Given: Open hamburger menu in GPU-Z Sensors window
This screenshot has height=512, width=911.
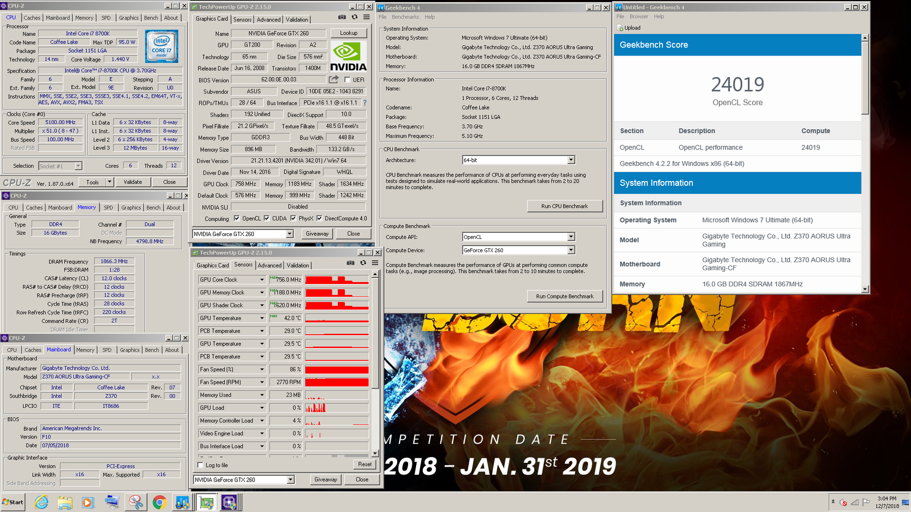Looking at the screenshot, I should [x=375, y=263].
